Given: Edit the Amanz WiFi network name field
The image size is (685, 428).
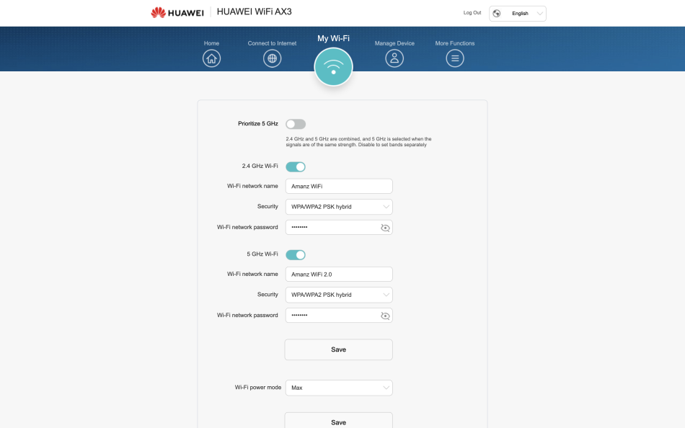Looking at the screenshot, I should 339,187.
